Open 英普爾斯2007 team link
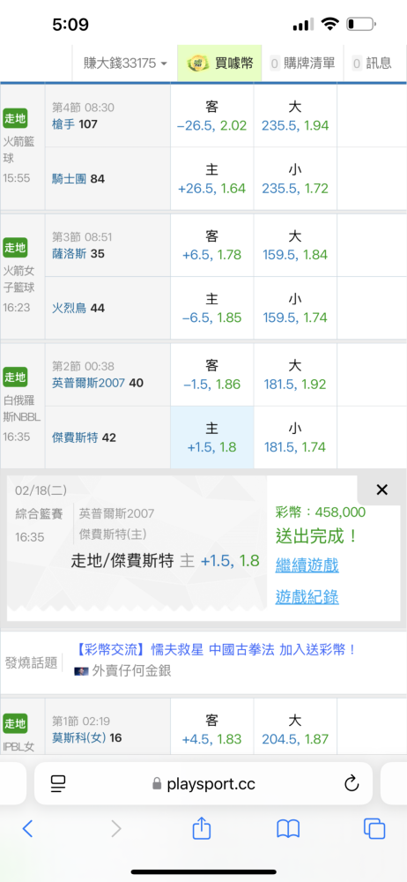Screen dimensions: 407x882 89,383
